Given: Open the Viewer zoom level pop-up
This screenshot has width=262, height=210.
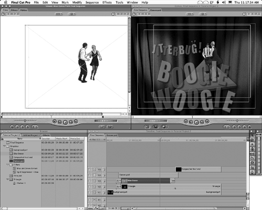Looking at the screenshot, I should point(59,14).
